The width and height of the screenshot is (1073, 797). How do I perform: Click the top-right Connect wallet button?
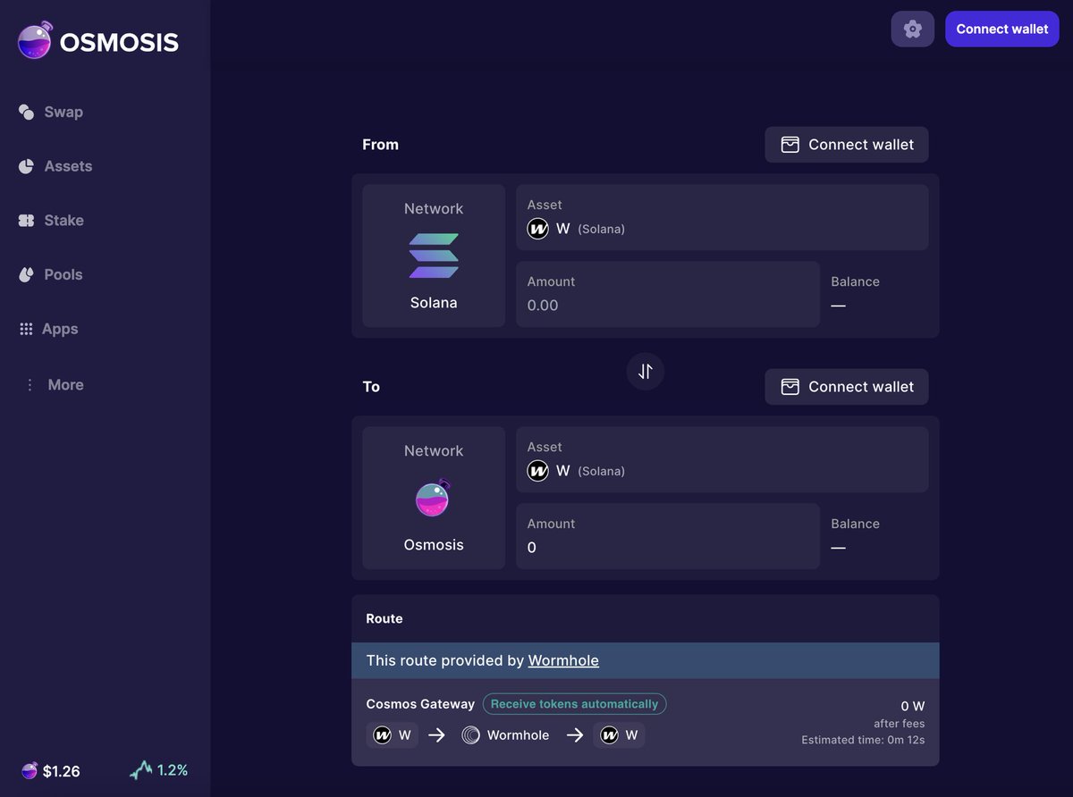[1002, 29]
